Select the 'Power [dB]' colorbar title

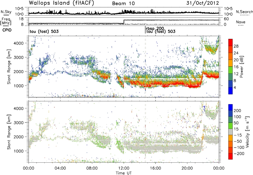[242, 67]
